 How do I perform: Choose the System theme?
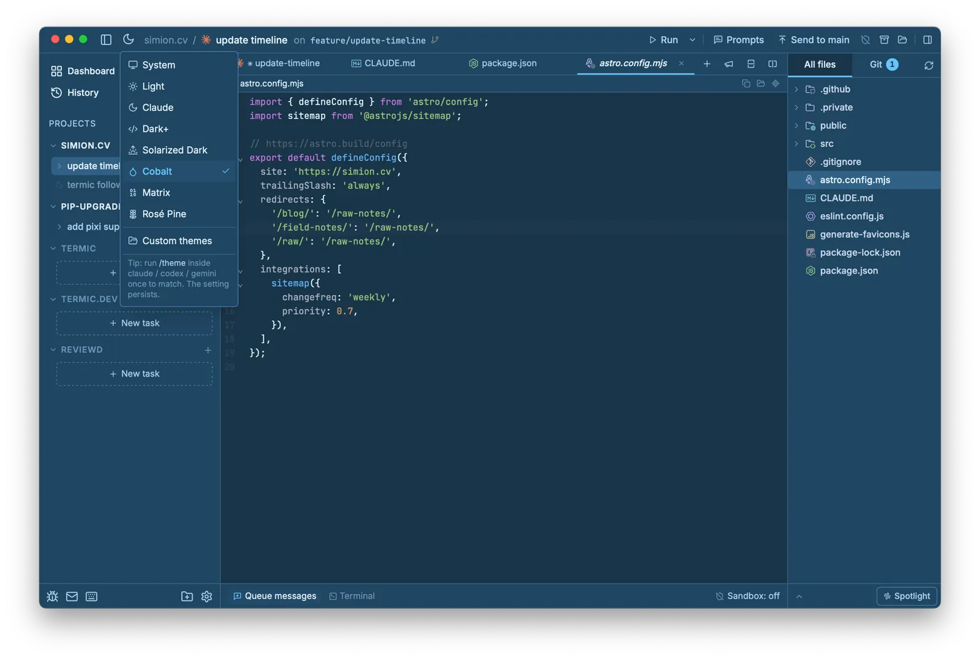click(x=179, y=65)
